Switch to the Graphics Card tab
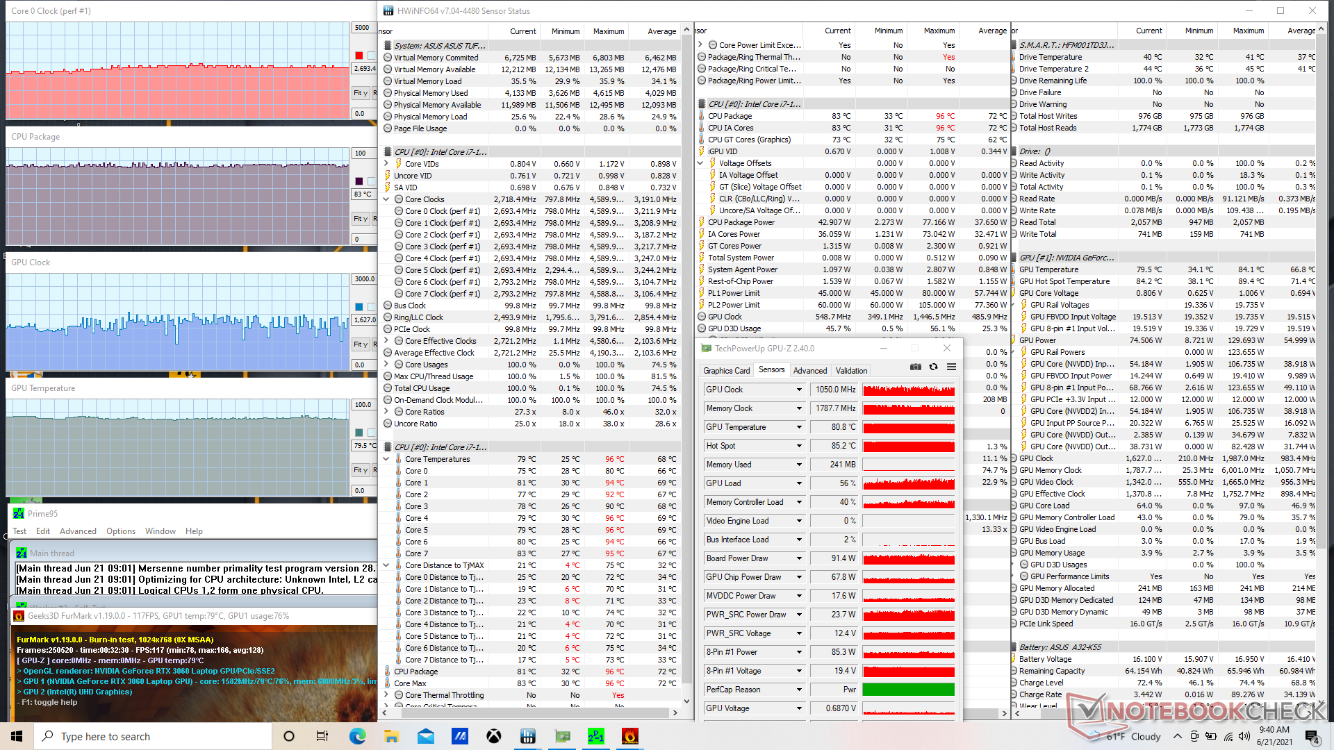The width and height of the screenshot is (1334, 750). 726,371
